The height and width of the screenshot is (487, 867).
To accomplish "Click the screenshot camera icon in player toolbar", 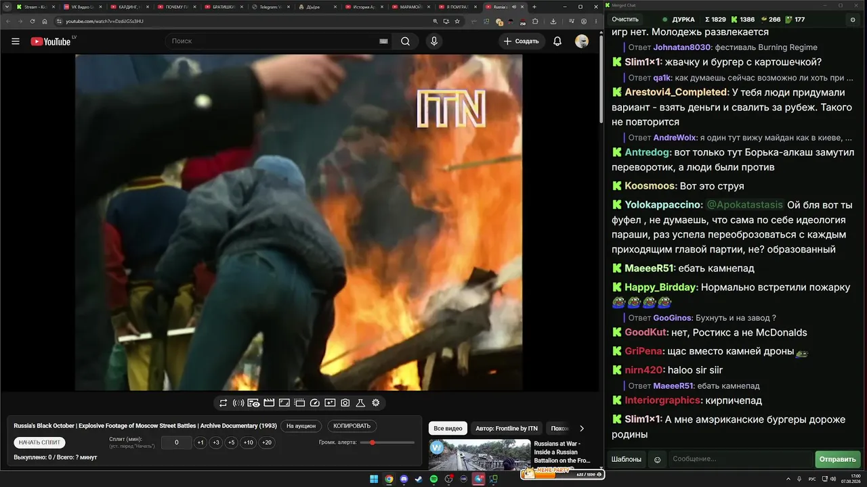I will (345, 403).
